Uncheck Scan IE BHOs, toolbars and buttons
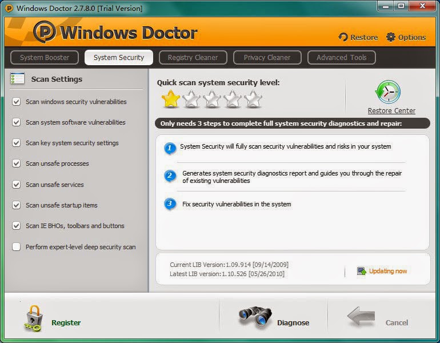 pos(16,226)
